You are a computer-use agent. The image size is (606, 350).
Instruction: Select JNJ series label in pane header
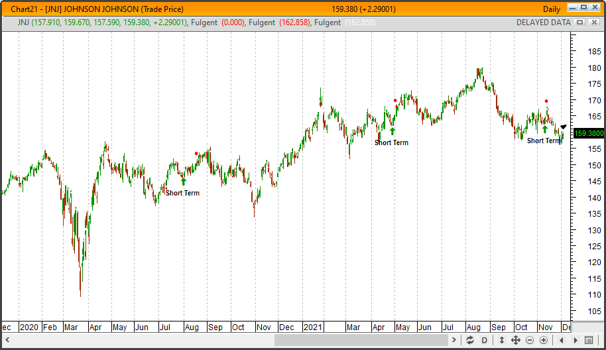[x=23, y=23]
